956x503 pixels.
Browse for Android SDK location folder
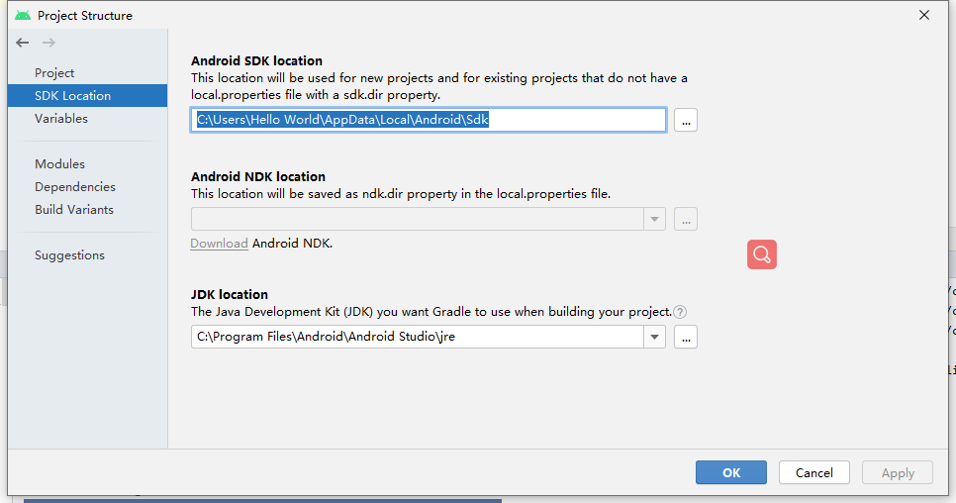pos(685,120)
